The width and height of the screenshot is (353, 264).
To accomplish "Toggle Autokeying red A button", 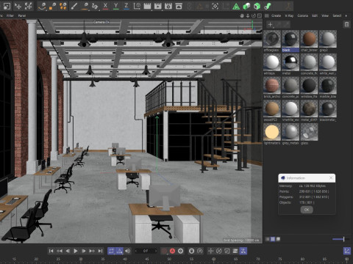I will 172,251.
